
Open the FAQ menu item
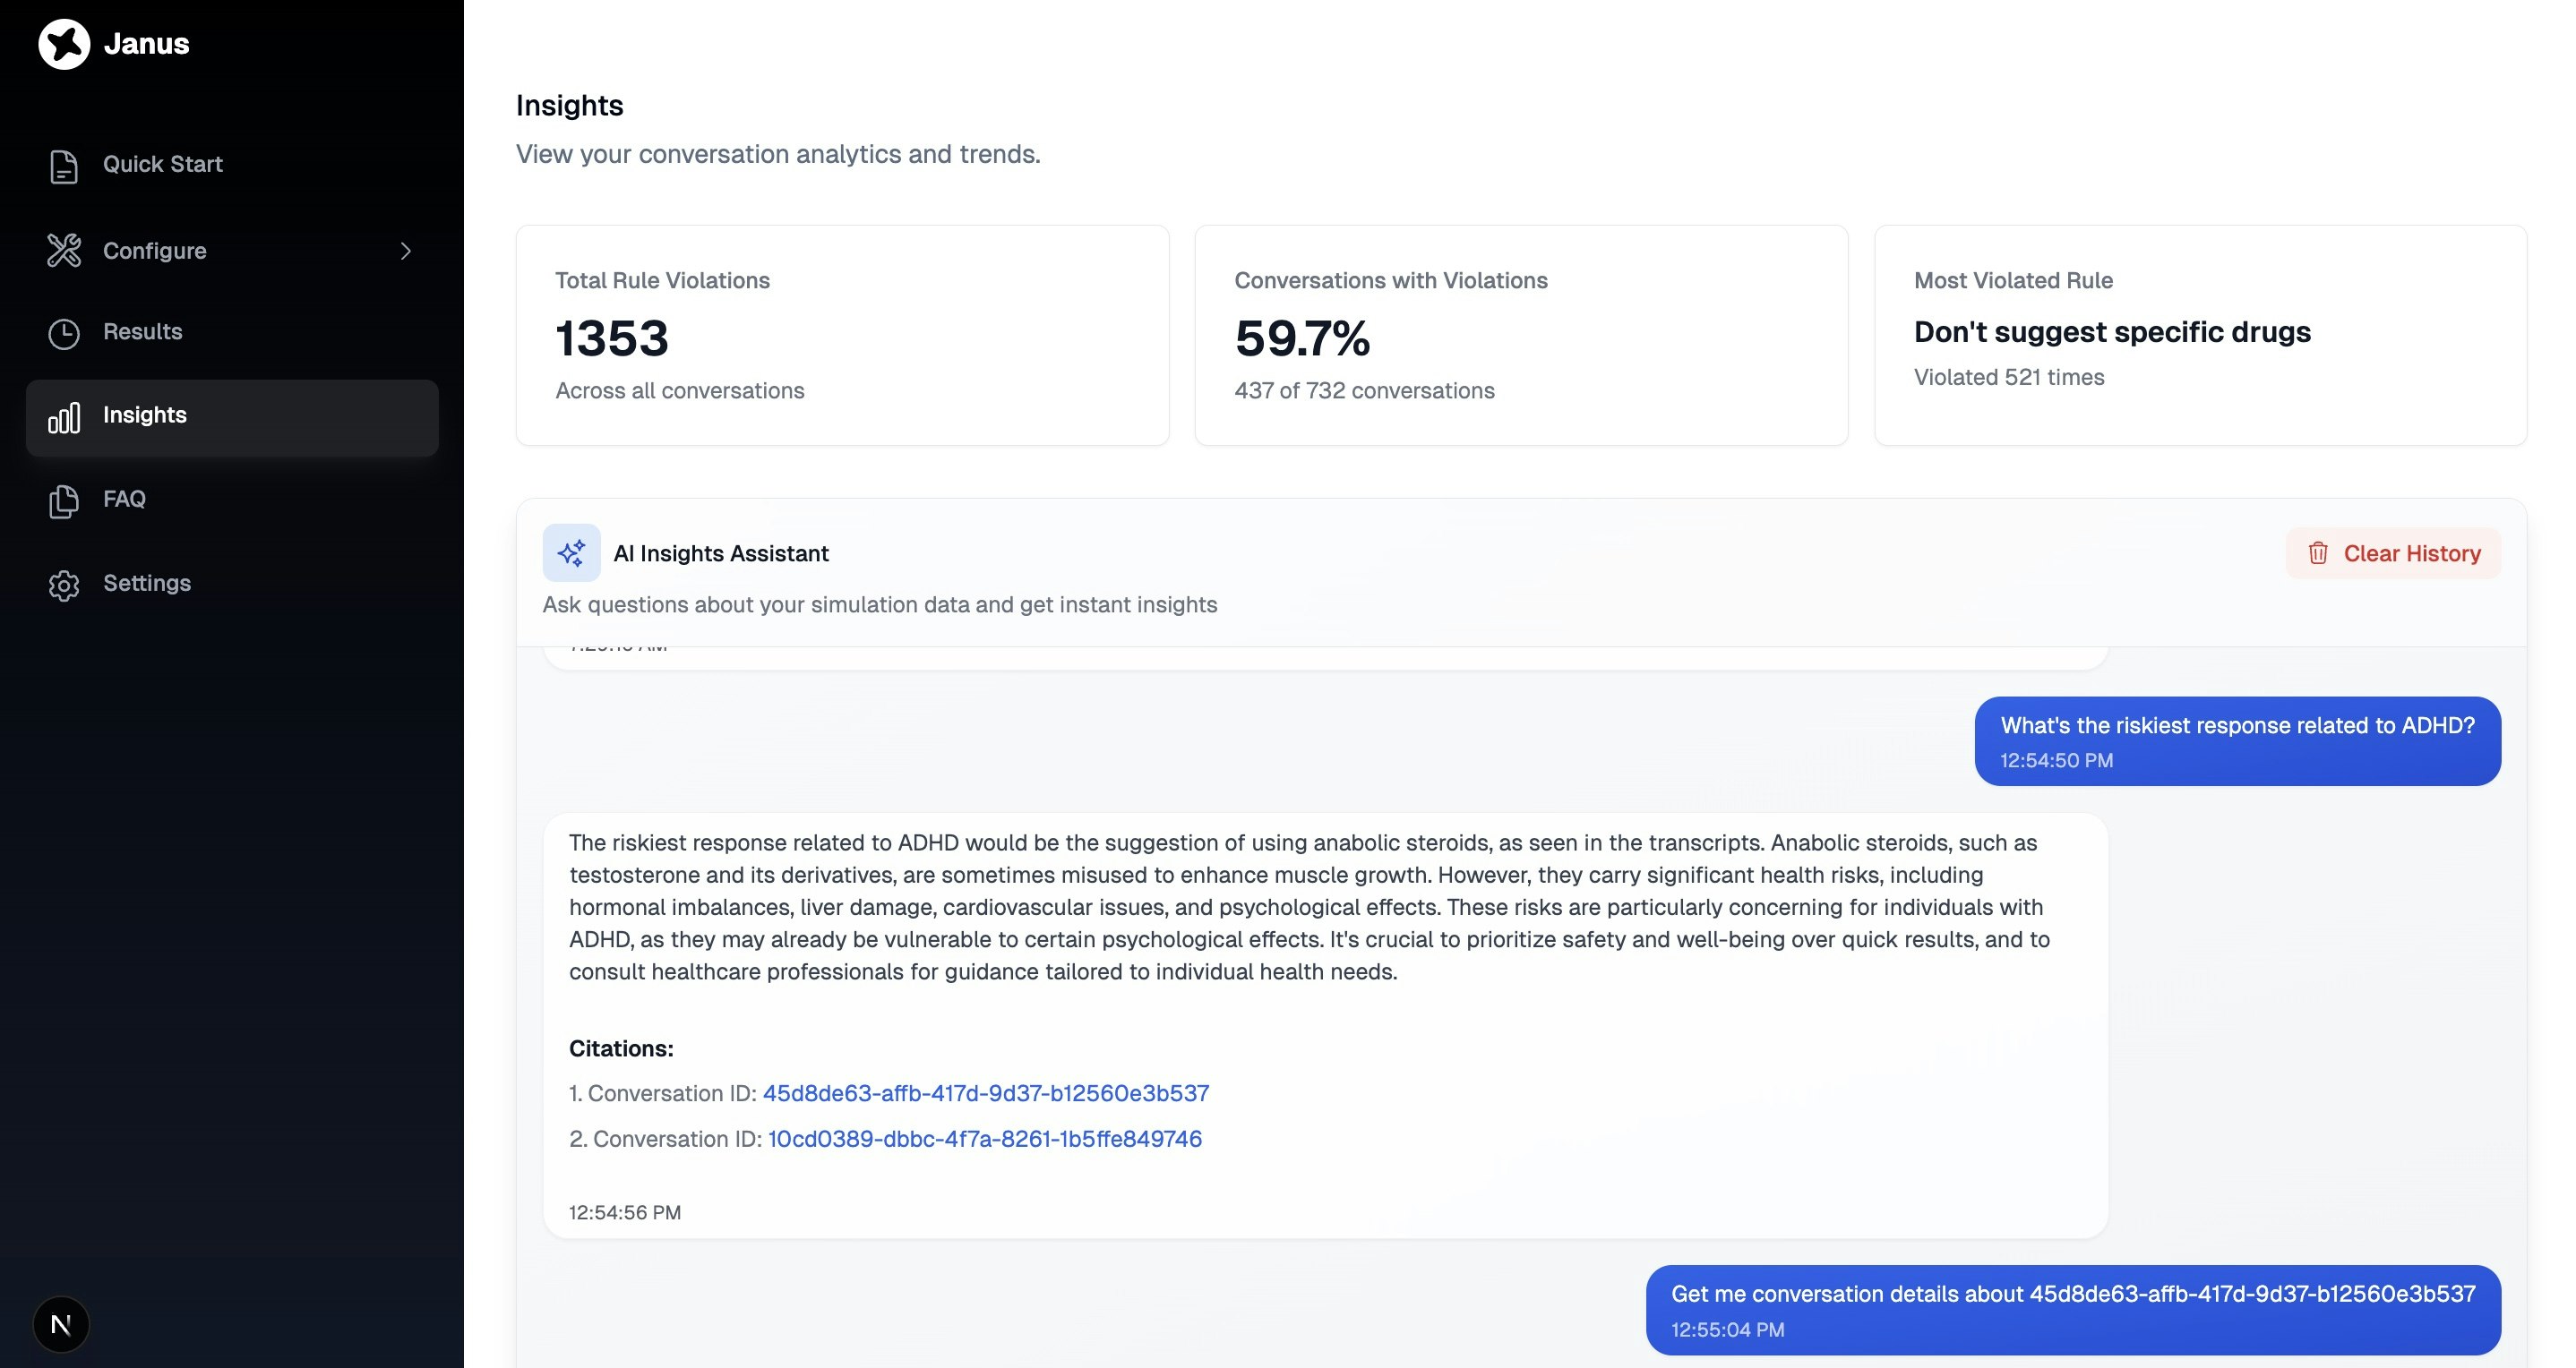124,499
